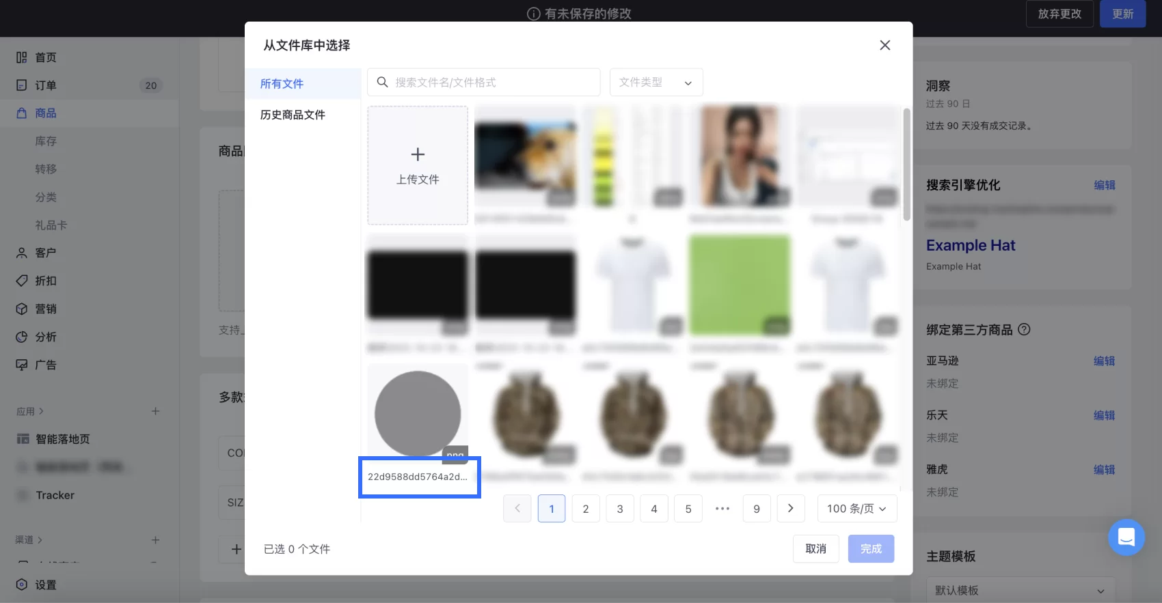
Task: Click the 营销 sidebar icon
Action: click(x=22, y=309)
